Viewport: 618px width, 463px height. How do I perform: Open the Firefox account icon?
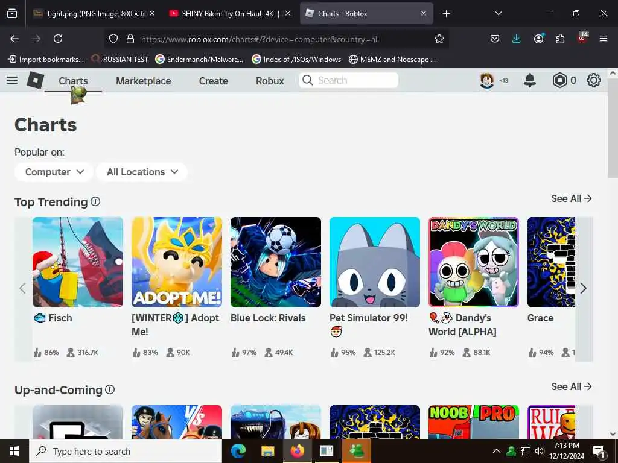click(x=538, y=39)
